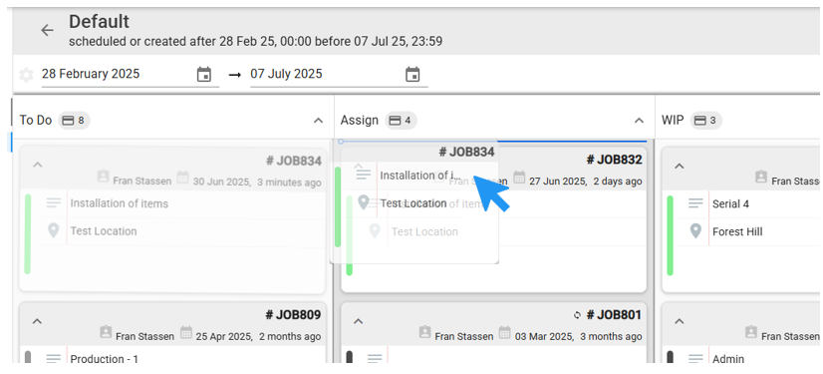Click the back arrow next to Default
The width and height of the screenshot is (823, 374).
coord(47,31)
